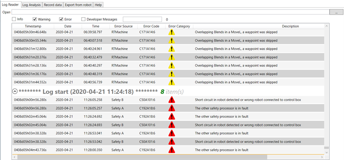Sort by the Date column header

click(68, 26)
